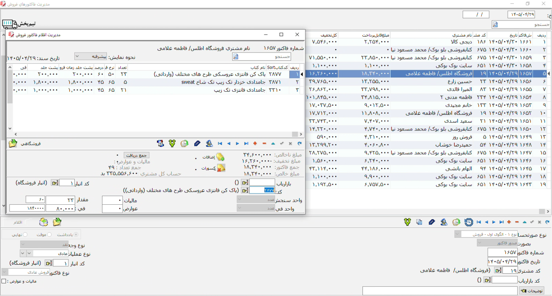552x296 pixels.
Task: Click the جستجو search field in items dialog
Action: tap(262, 56)
